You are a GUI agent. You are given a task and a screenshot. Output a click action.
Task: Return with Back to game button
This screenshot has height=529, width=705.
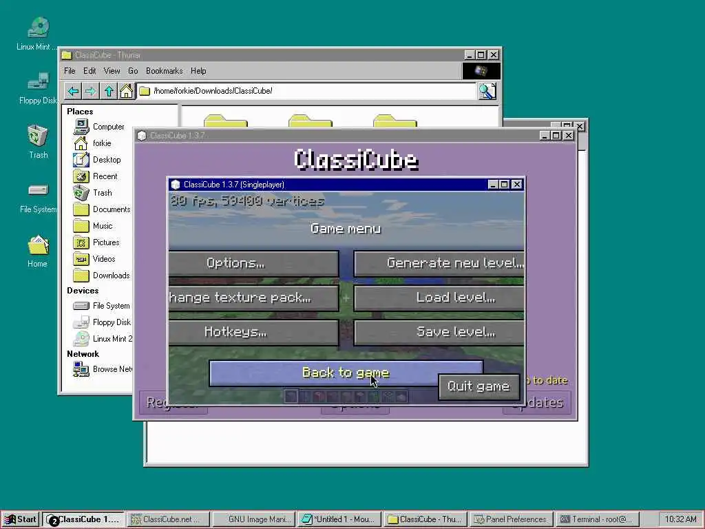(x=346, y=373)
